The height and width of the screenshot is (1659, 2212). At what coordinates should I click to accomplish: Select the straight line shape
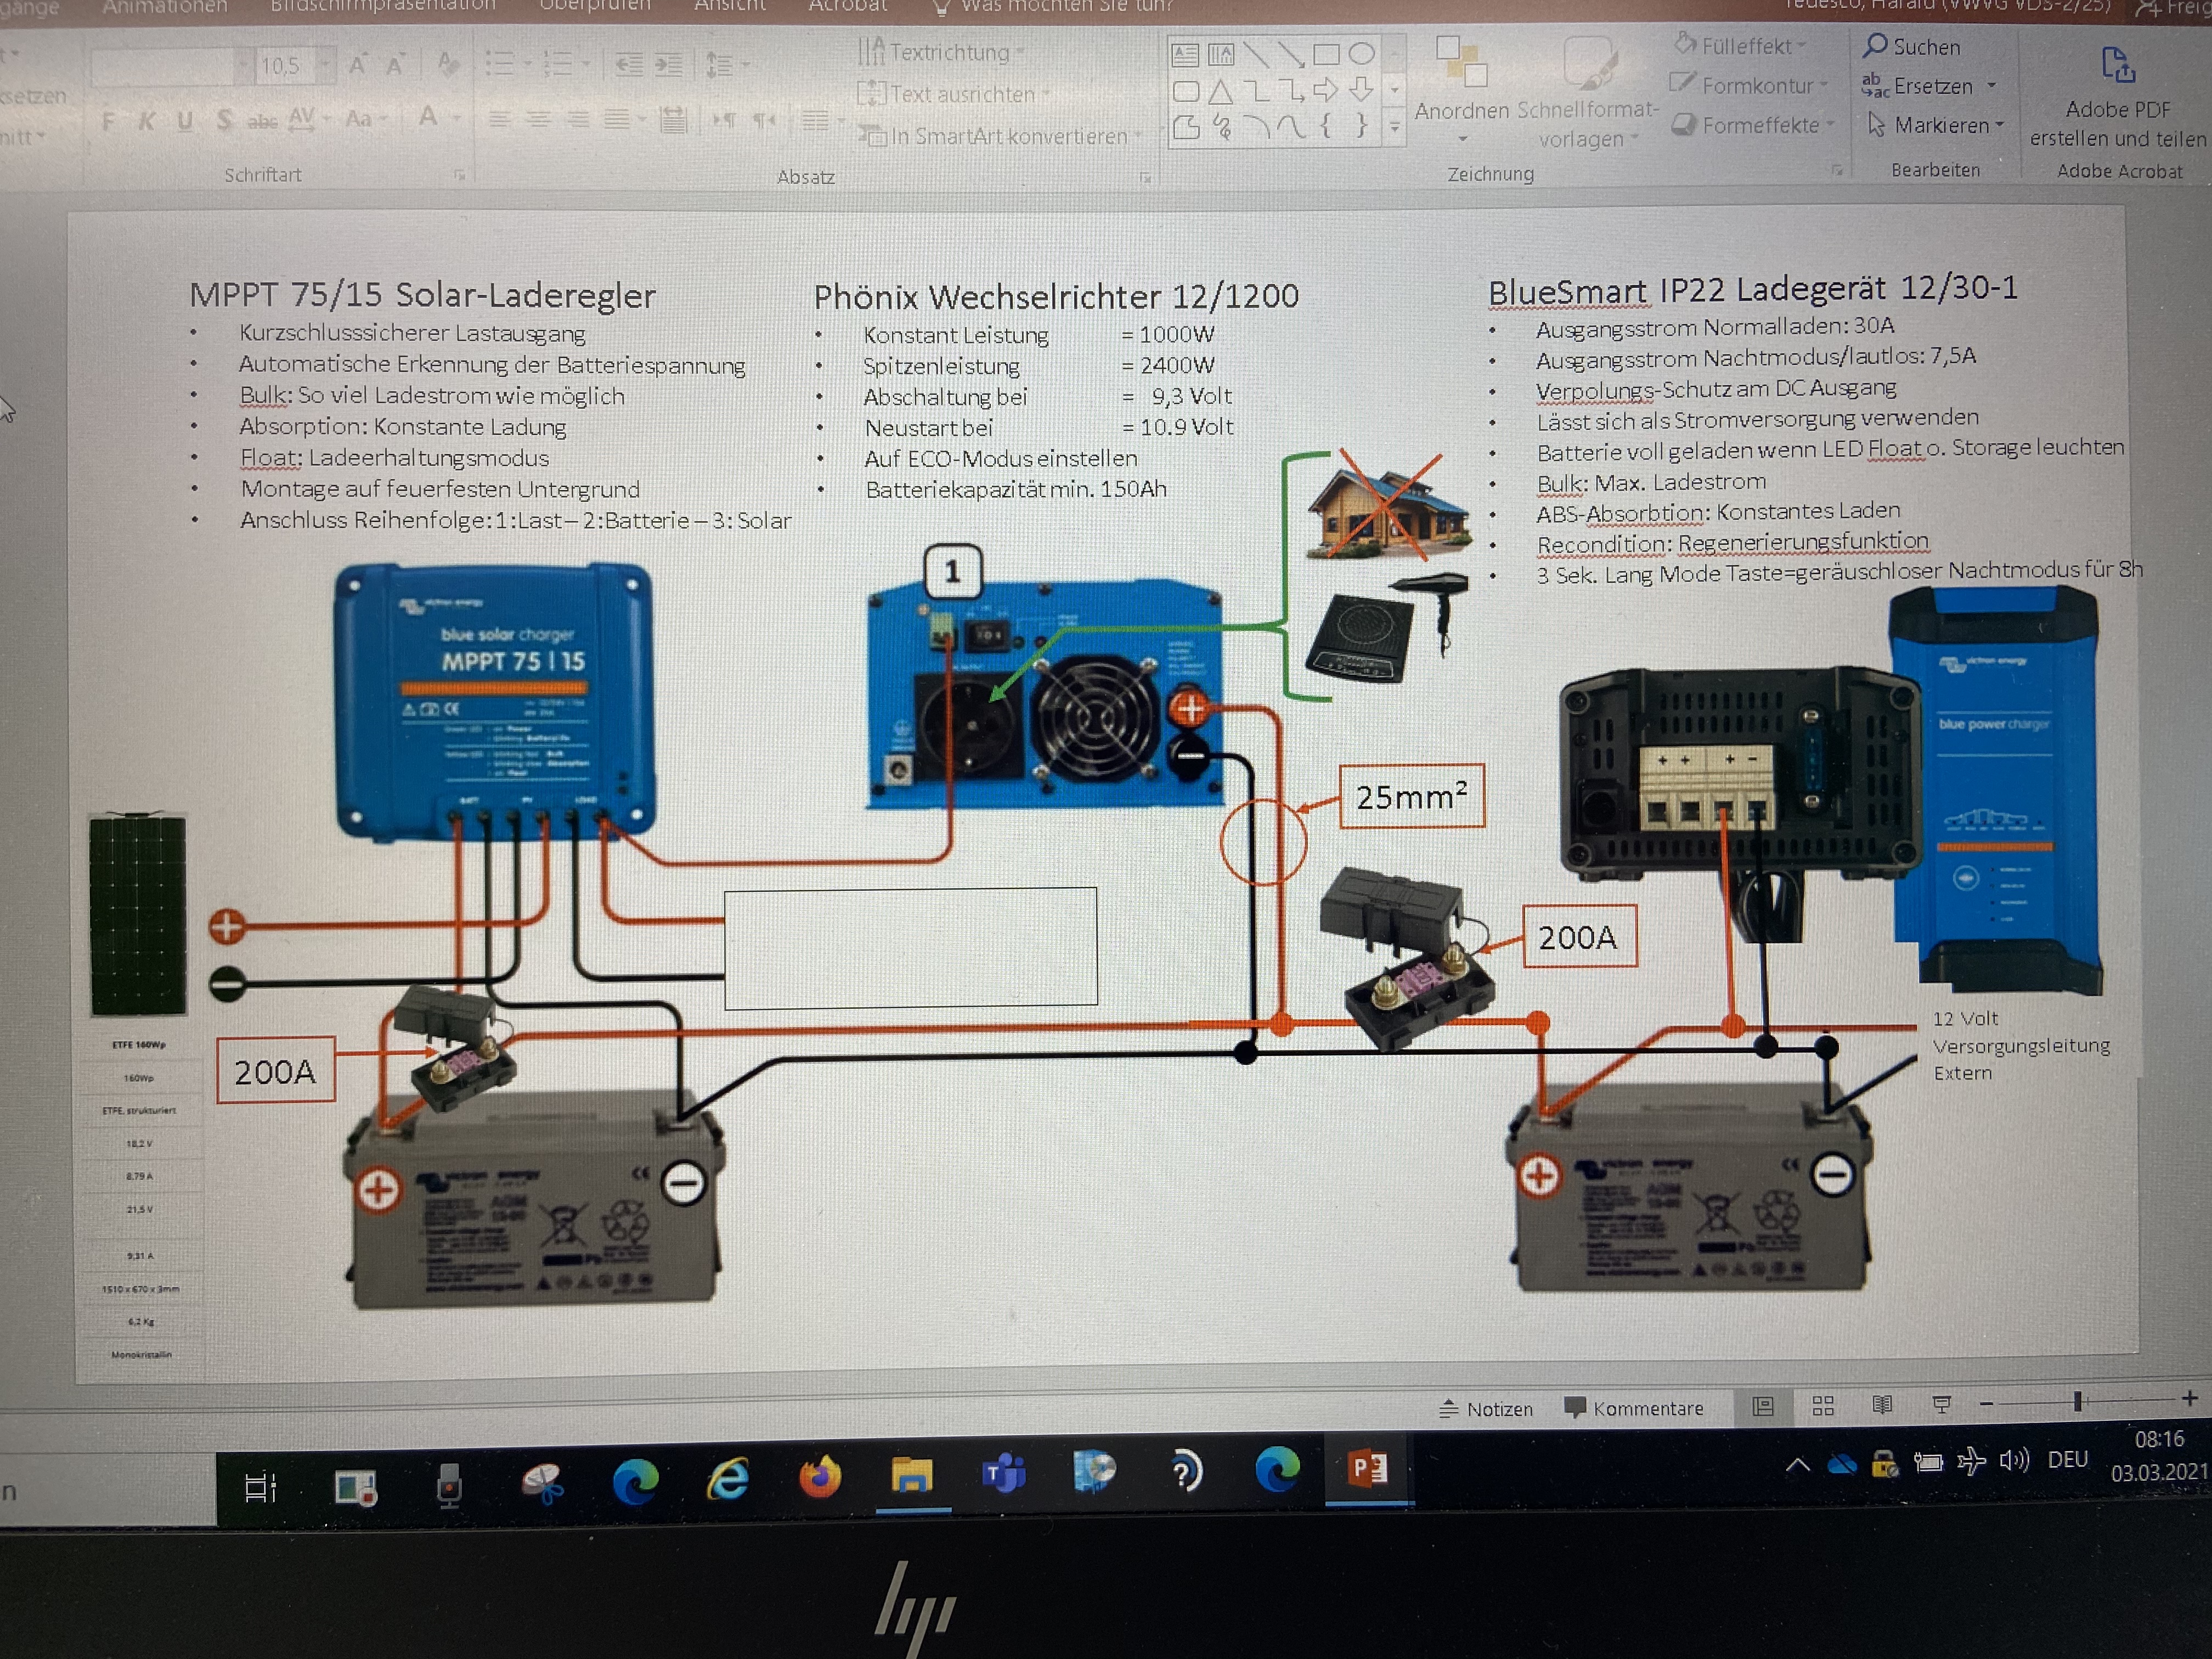[x=1256, y=54]
